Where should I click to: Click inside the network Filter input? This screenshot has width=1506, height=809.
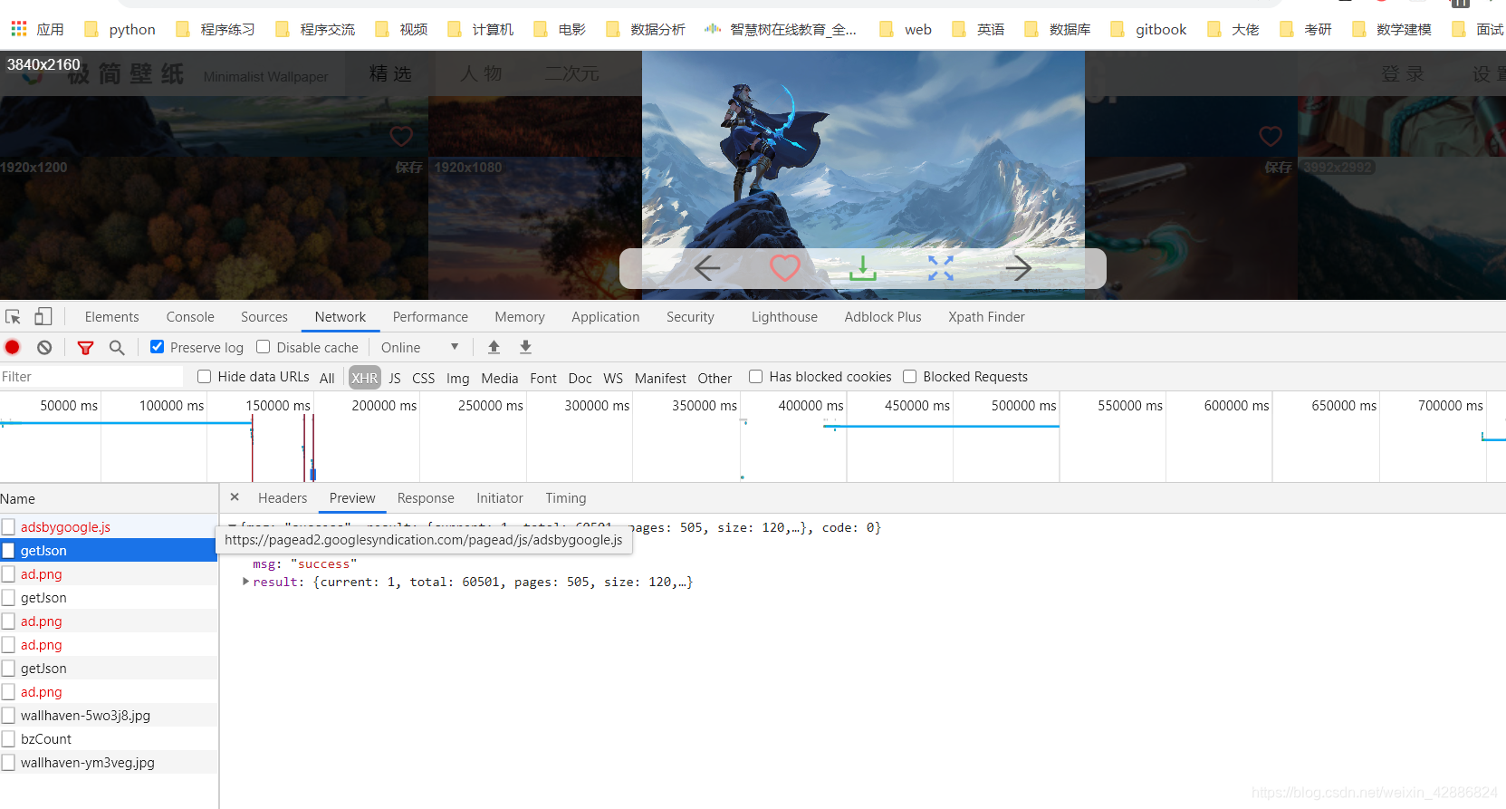[x=91, y=377]
